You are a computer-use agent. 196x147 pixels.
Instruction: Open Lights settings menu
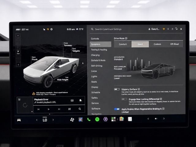click(x=94, y=77)
